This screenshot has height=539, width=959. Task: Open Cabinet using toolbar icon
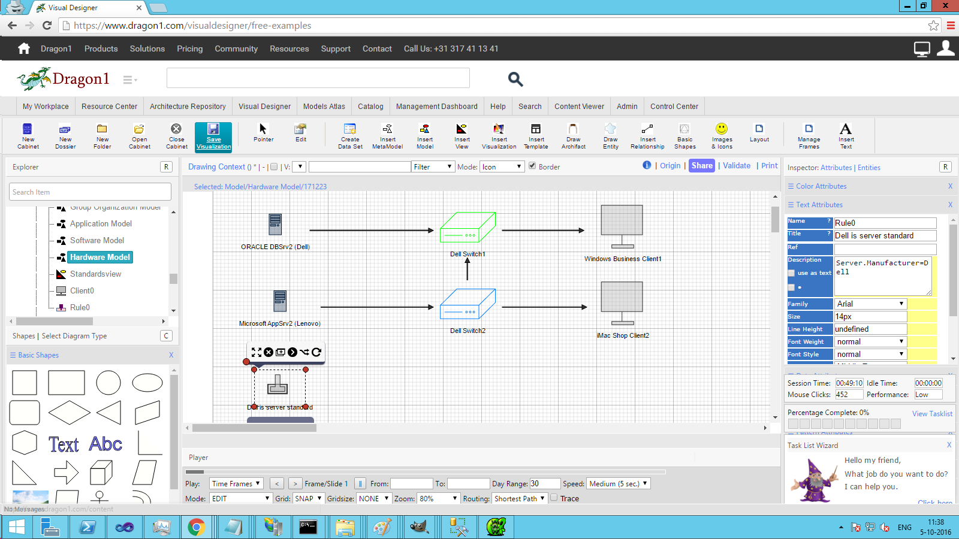(x=139, y=135)
